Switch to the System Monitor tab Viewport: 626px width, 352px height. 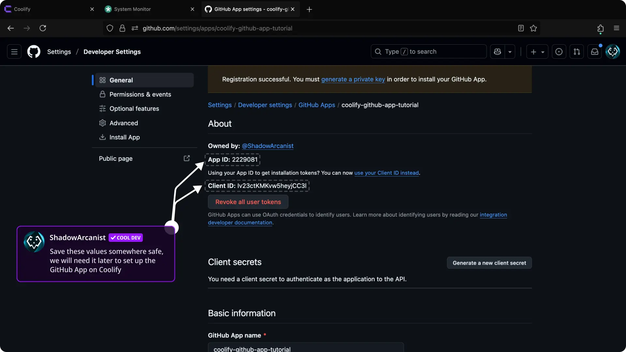[147, 9]
